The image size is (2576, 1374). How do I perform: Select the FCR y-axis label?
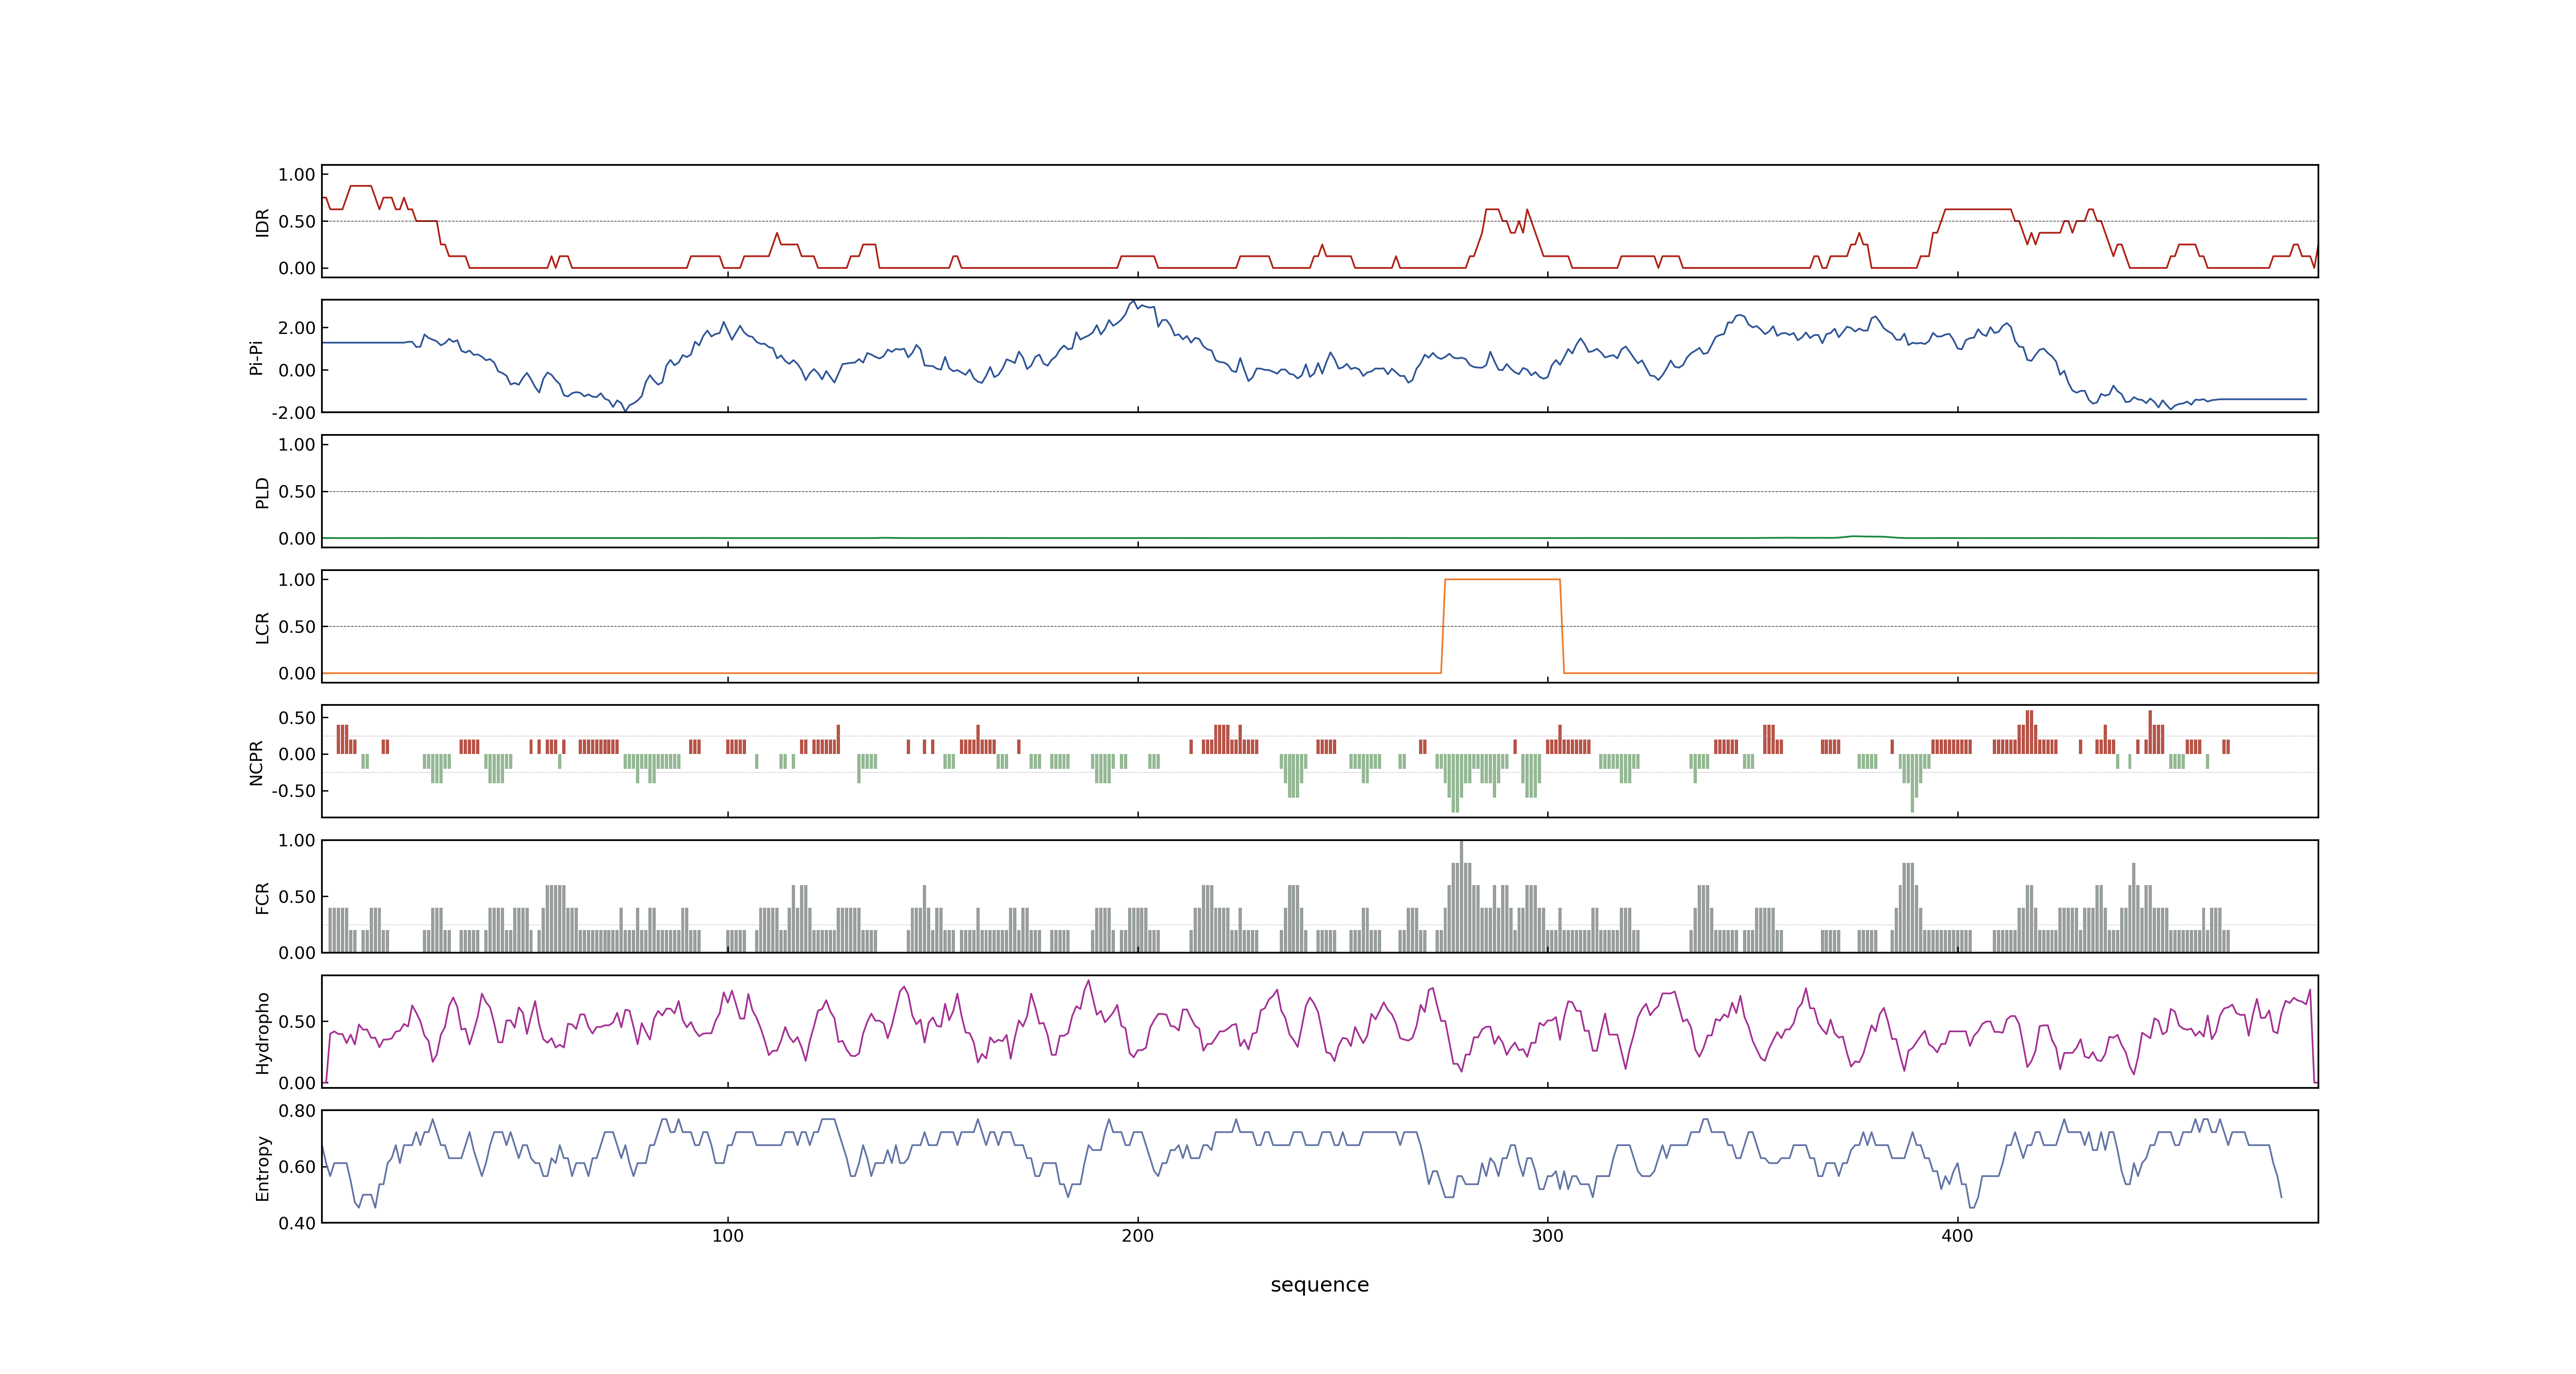262,898
